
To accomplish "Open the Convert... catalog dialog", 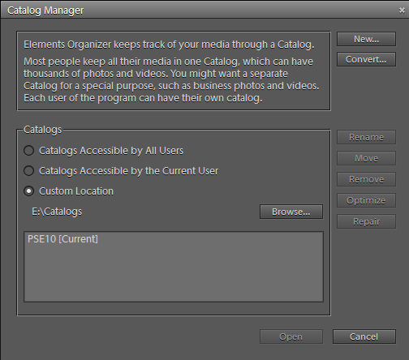I will (366, 59).
